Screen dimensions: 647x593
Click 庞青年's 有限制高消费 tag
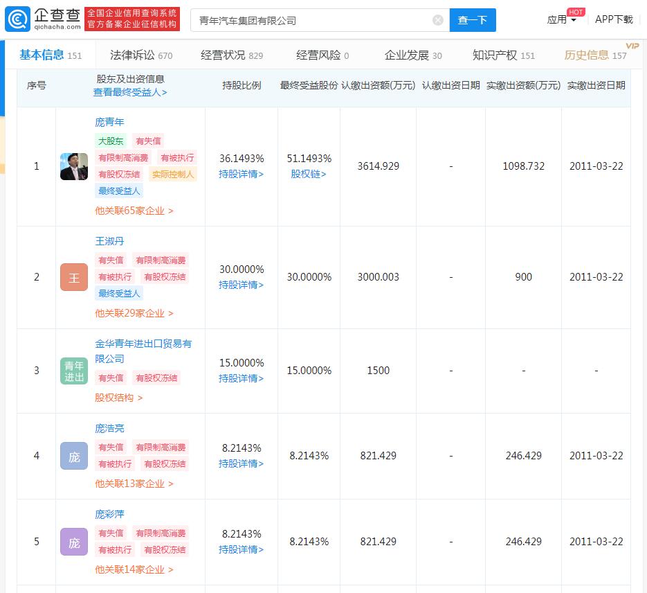(x=123, y=158)
